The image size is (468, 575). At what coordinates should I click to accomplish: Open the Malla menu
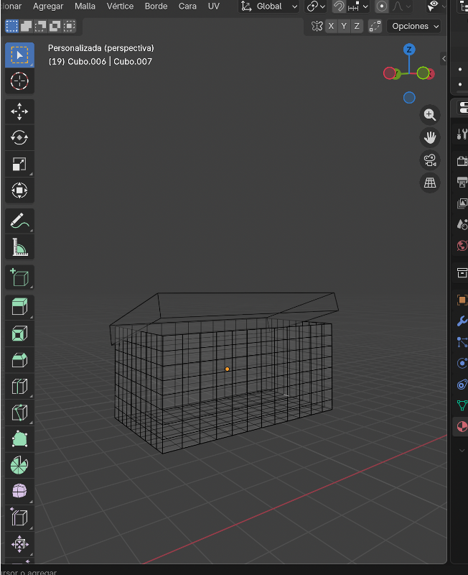point(85,6)
